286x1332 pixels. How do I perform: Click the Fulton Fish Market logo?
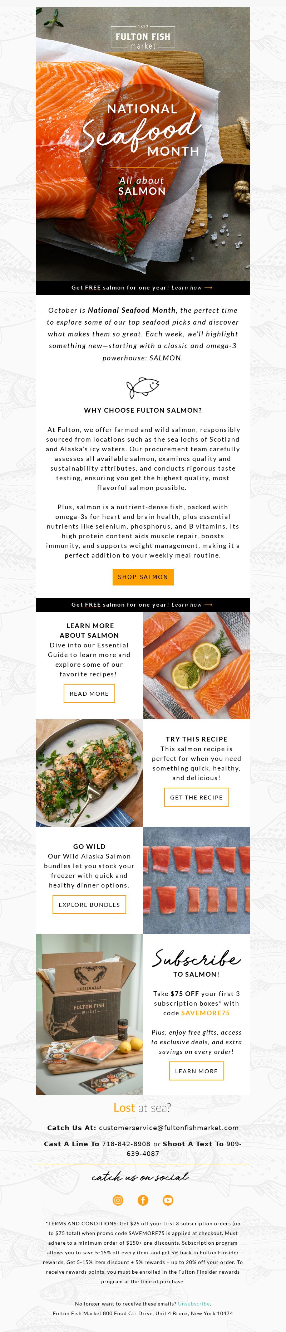143,37
